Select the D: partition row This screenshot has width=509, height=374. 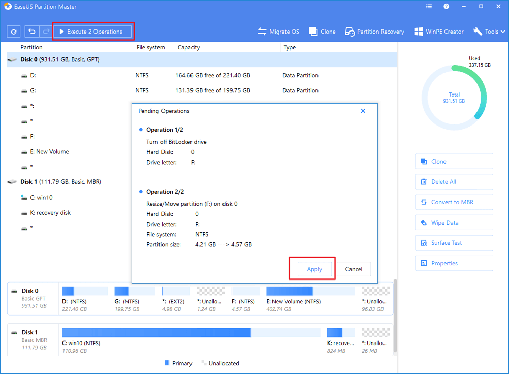pyautogui.click(x=202, y=75)
